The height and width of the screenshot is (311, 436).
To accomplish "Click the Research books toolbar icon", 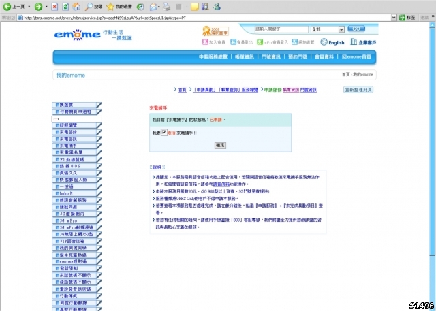I will click(x=205, y=7).
